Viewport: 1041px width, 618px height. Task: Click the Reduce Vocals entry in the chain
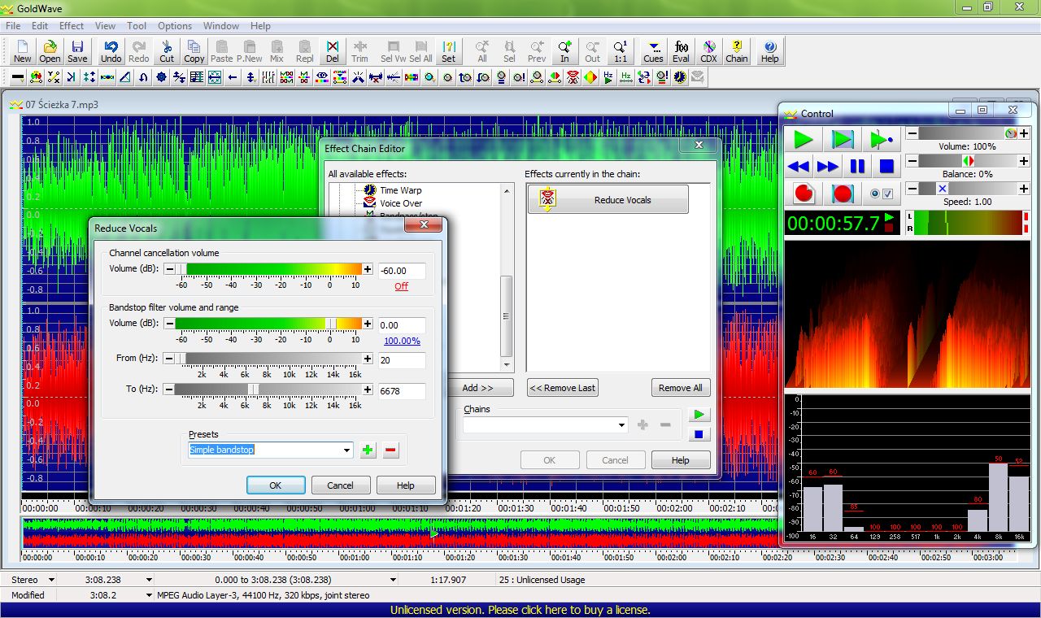[x=608, y=199]
